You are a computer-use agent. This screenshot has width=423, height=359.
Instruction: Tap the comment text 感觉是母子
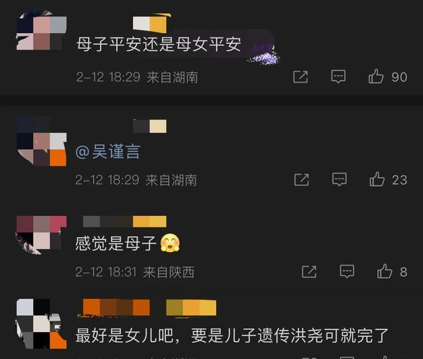[116, 244]
